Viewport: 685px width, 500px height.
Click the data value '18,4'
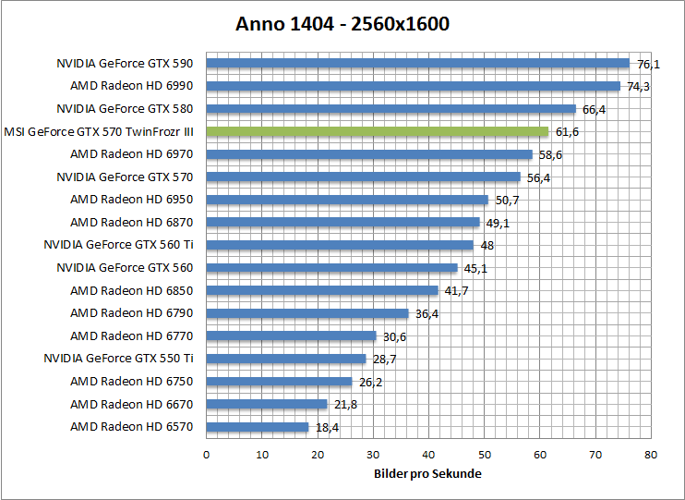pyautogui.click(x=327, y=427)
